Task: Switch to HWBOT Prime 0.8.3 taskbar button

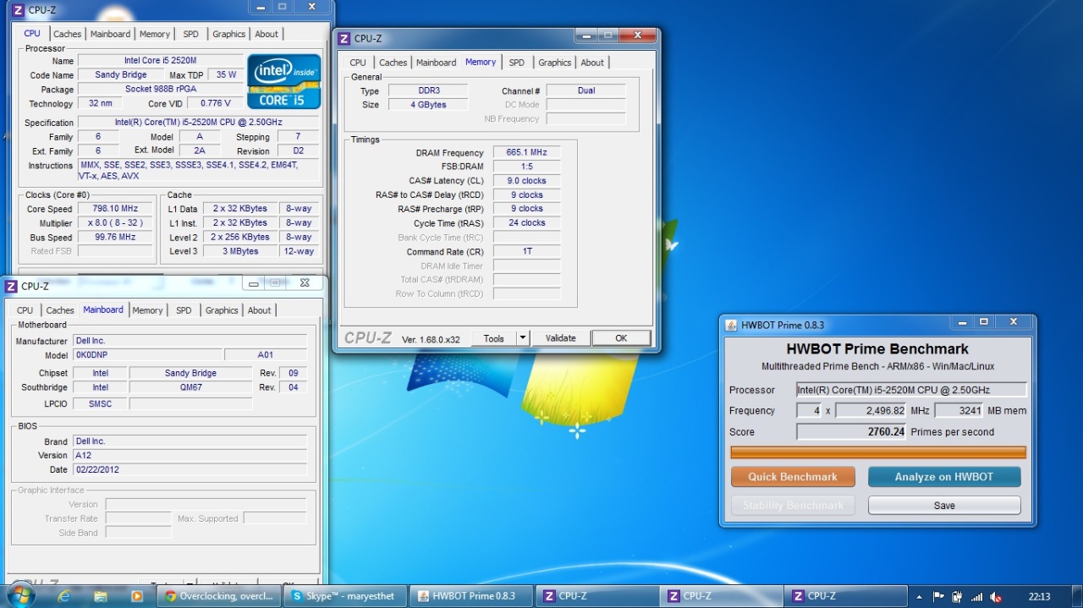Action: (x=472, y=596)
